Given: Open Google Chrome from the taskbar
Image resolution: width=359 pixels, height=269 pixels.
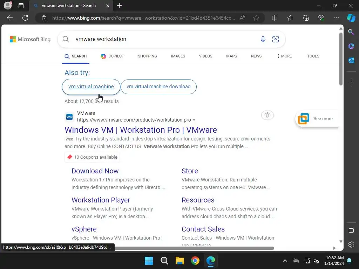Looking at the screenshot, I should pyautogui.click(x=195, y=261).
